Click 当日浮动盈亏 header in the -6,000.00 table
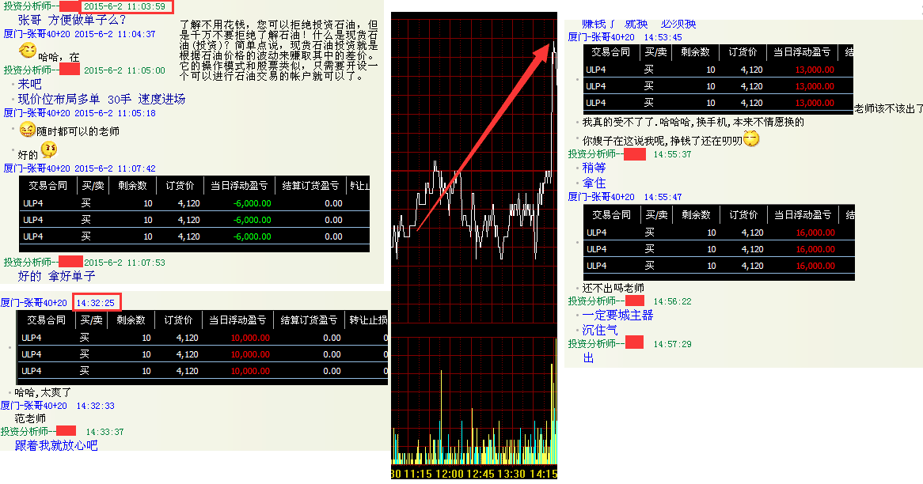The image size is (923, 484). click(x=239, y=186)
